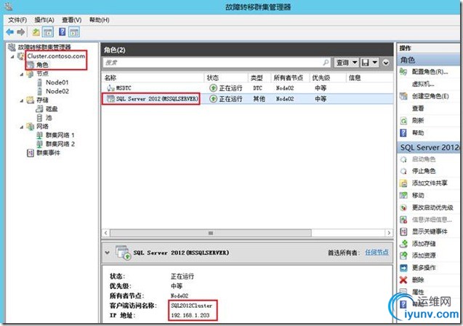Toggle the Show/Hide console tree toolbar icon
This screenshot has width=463, height=326.
click(48, 32)
